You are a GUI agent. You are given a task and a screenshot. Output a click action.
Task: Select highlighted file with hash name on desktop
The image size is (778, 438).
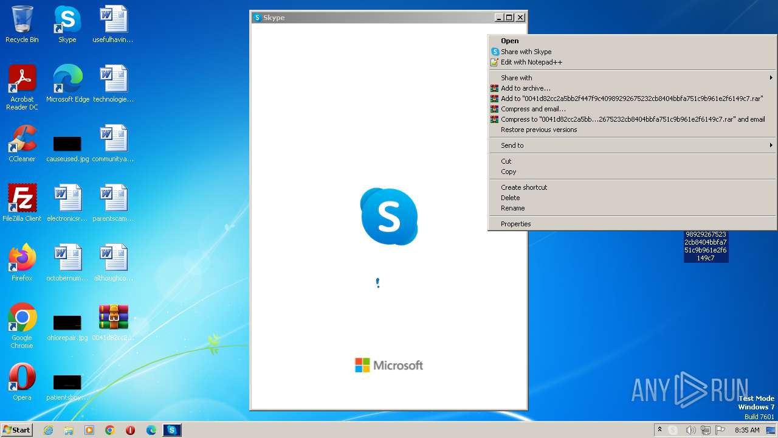[706, 246]
